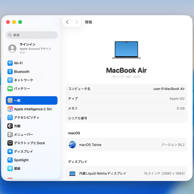Click the Wi-Fi icon in sidebar
The height and width of the screenshot is (194, 194).
(10, 63)
